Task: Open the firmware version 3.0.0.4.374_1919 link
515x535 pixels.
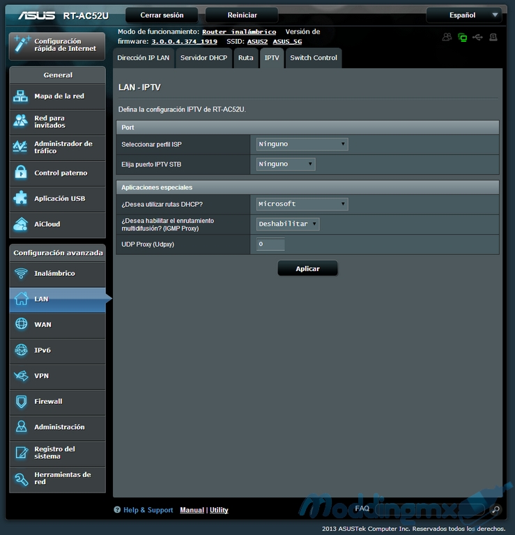Action: point(184,41)
